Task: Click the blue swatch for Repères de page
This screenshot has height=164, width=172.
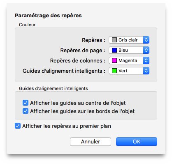Action: pyautogui.click(x=114, y=50)
